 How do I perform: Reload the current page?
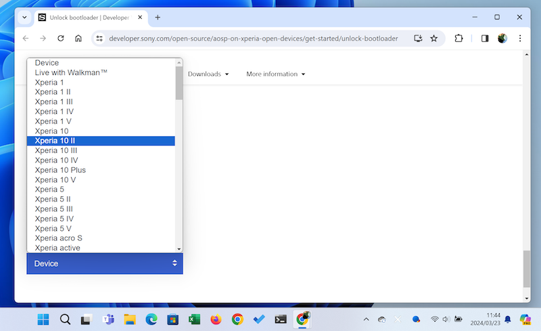[61, 39]
